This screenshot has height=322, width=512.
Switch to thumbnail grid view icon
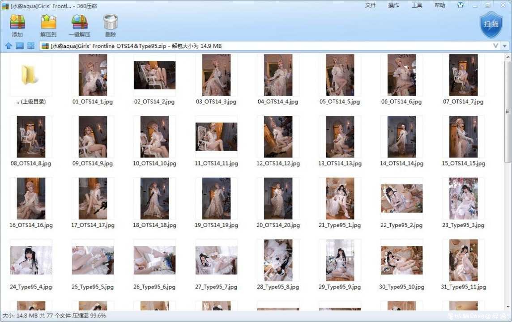(x=31, y=46)
